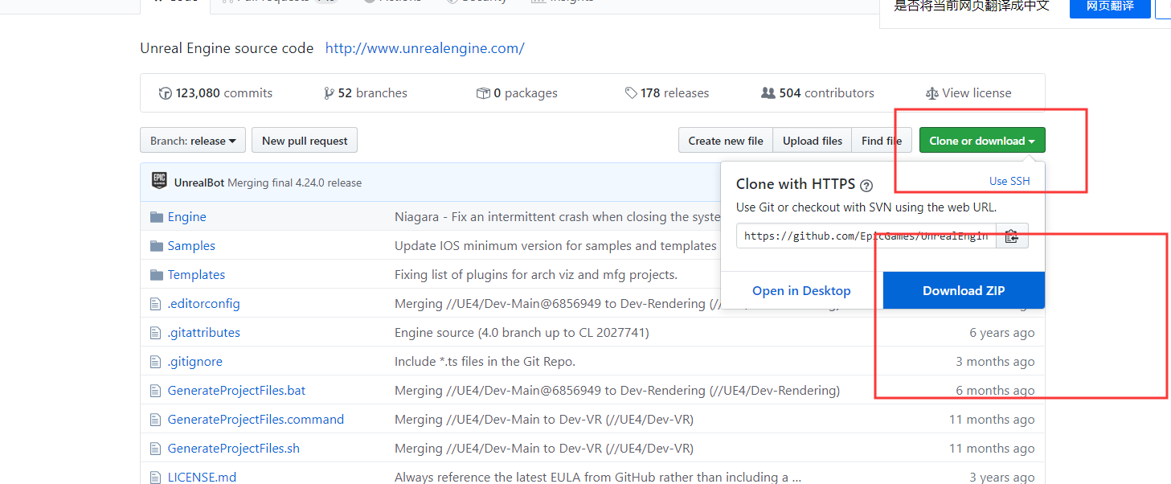The height and width of the screenshot is (484, 1171).
Task: Click New pull request button
Action: [305, 141]
